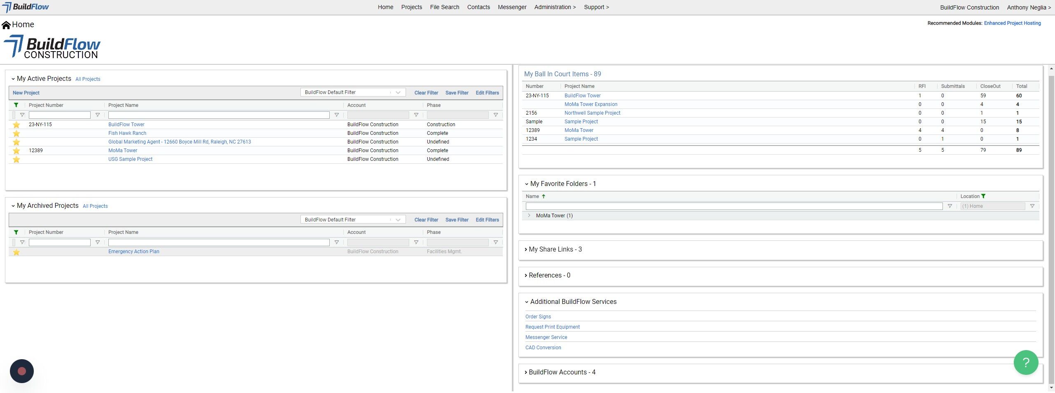1055x393 pixels.
Task: Click the Phase filter icon in Archived Projects
Action: (x=495, y=242)
